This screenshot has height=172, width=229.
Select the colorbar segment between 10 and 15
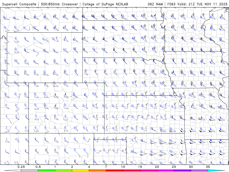pos(131,171)
